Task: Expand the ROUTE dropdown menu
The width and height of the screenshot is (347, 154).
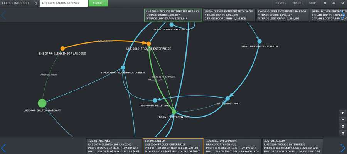Action: (x=281, y=3)
